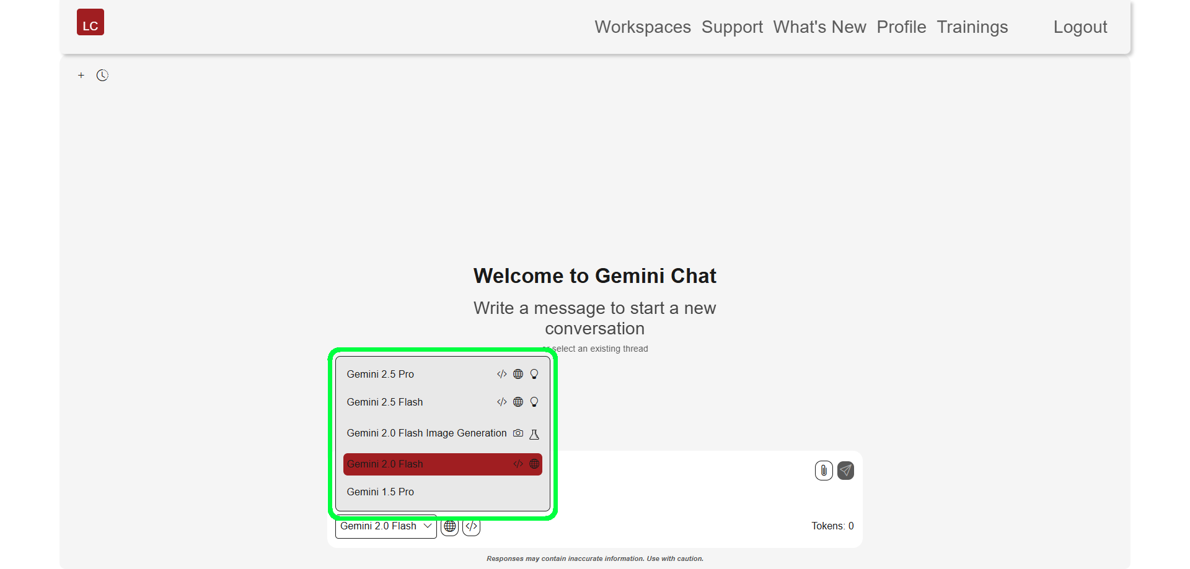Click the code icon on Gemini 2.5 Pro row

coord(502,374)
